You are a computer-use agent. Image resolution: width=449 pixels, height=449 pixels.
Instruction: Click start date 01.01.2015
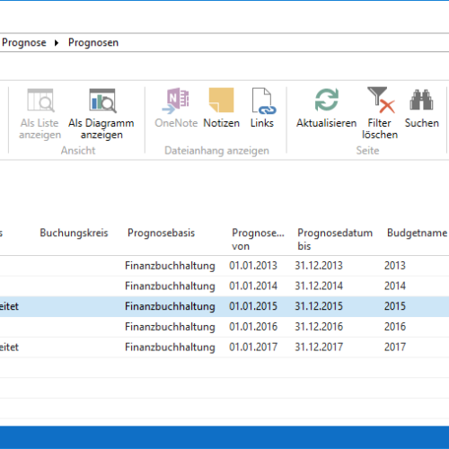point(253,306)
